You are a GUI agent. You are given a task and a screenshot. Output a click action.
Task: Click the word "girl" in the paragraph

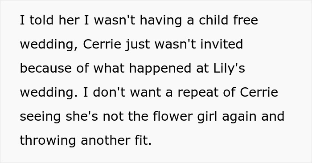click(207, 117)
